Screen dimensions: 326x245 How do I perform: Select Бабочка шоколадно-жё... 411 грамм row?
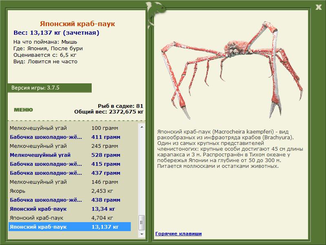coord(70,137)
